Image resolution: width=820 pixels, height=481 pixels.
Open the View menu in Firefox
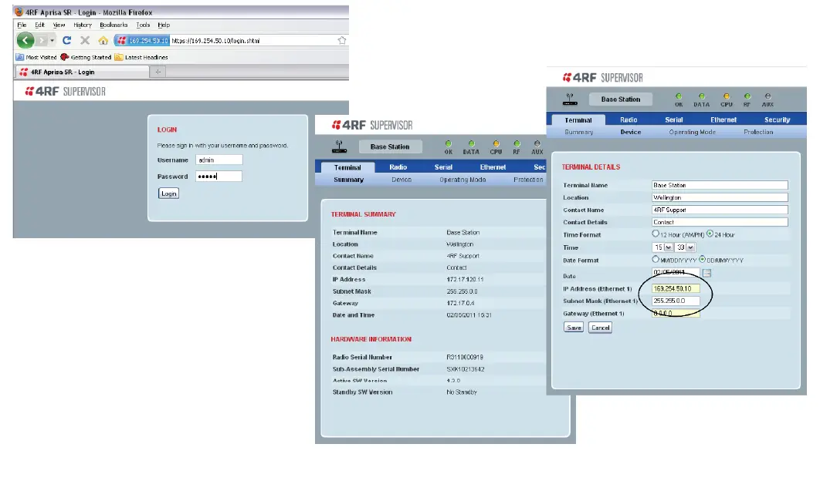coord(59,25)
